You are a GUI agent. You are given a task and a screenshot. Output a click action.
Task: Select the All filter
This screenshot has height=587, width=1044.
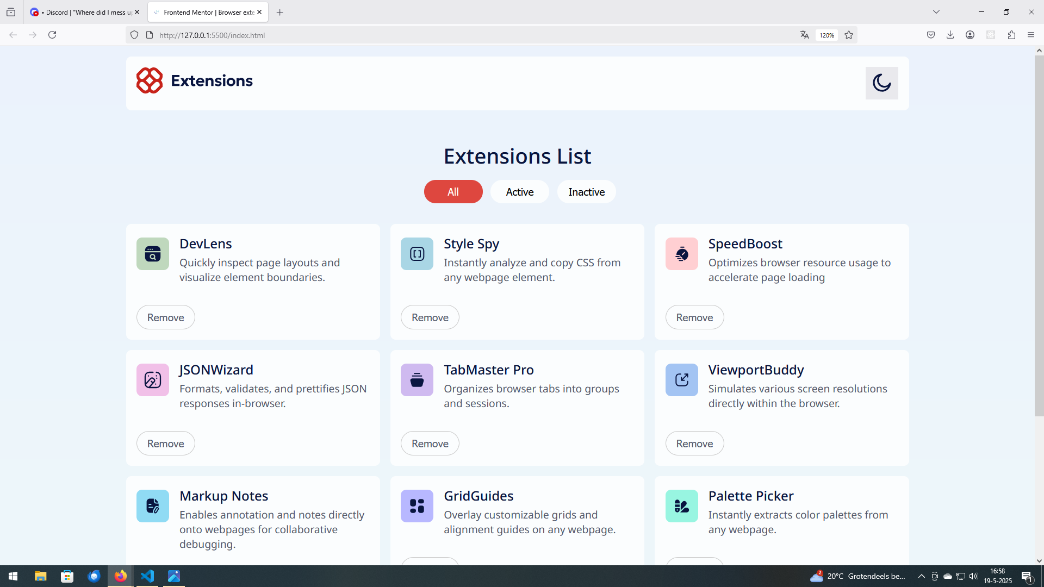point(453,192)
